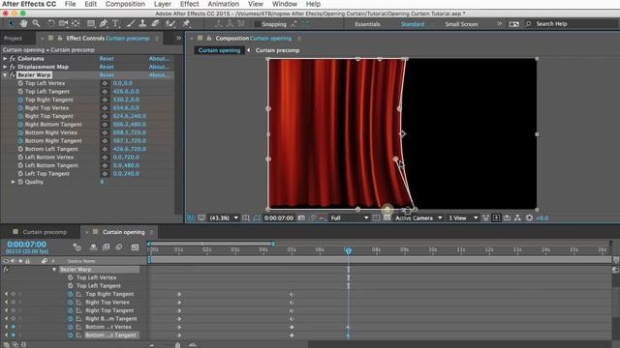Click the motion blur enable timeline icon
This screenshot has width=620, height=348.
click(119, 247)
